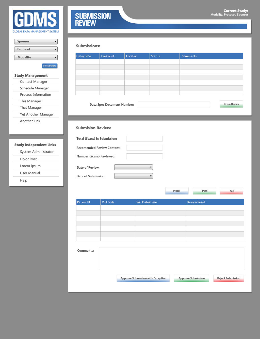Click the Date/Time column header
The image size is (260, 339).
tap(88, 56)
